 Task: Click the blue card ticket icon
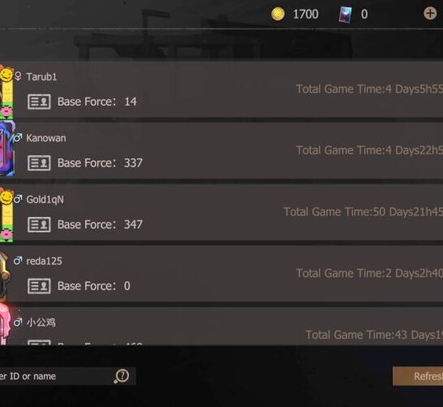[345, 15]
